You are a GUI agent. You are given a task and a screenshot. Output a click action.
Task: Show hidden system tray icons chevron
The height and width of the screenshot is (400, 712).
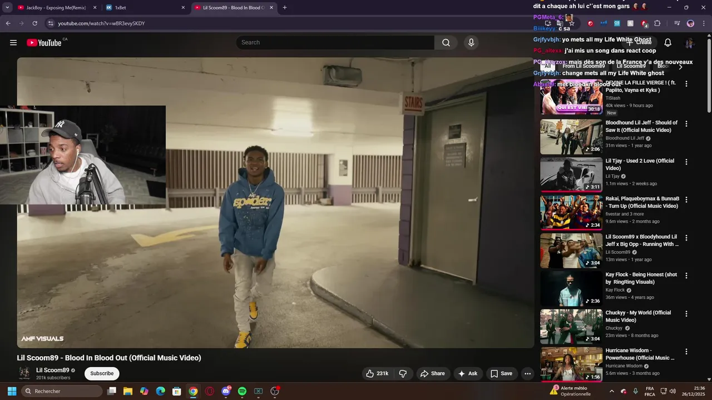(611, 391)
